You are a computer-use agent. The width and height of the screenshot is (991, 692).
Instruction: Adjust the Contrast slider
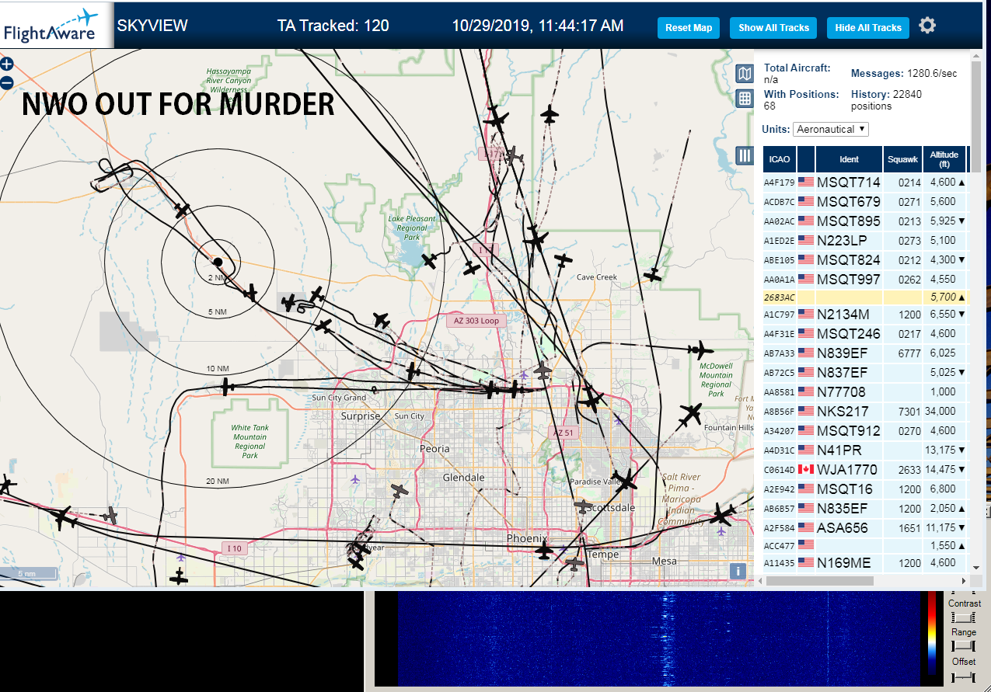(964, 617)
